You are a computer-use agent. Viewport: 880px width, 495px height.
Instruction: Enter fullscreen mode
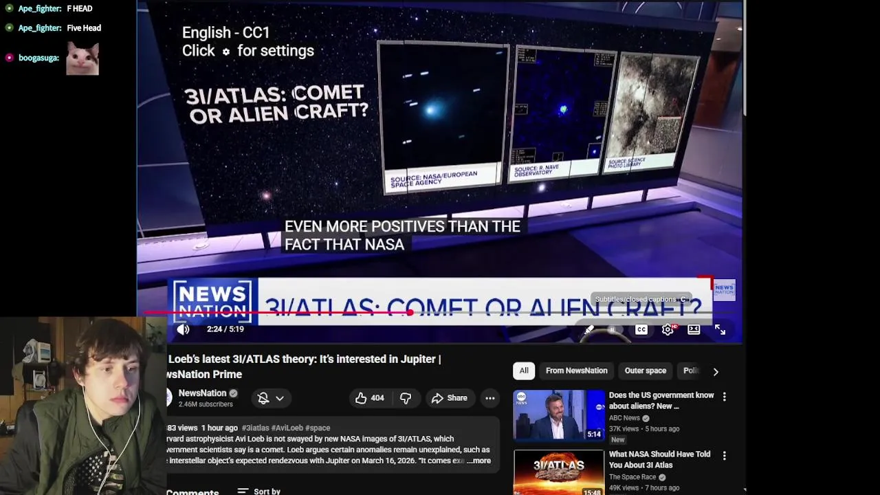(720, 330)
